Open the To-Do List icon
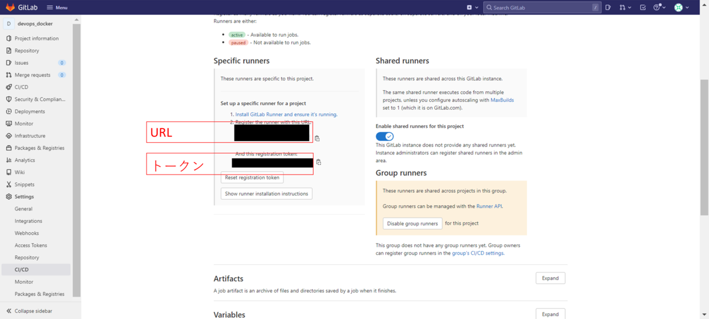 (643, 8)
